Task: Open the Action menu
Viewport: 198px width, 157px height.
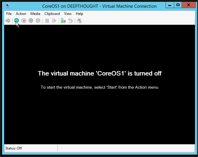Action: (21, 14)
